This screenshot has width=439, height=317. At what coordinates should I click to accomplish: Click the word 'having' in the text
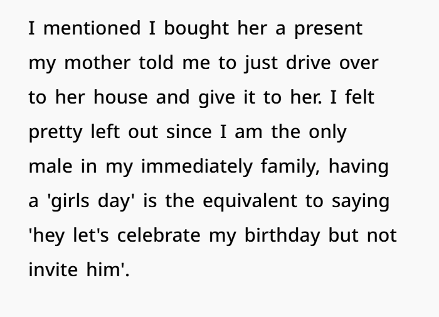click(359, 168)
